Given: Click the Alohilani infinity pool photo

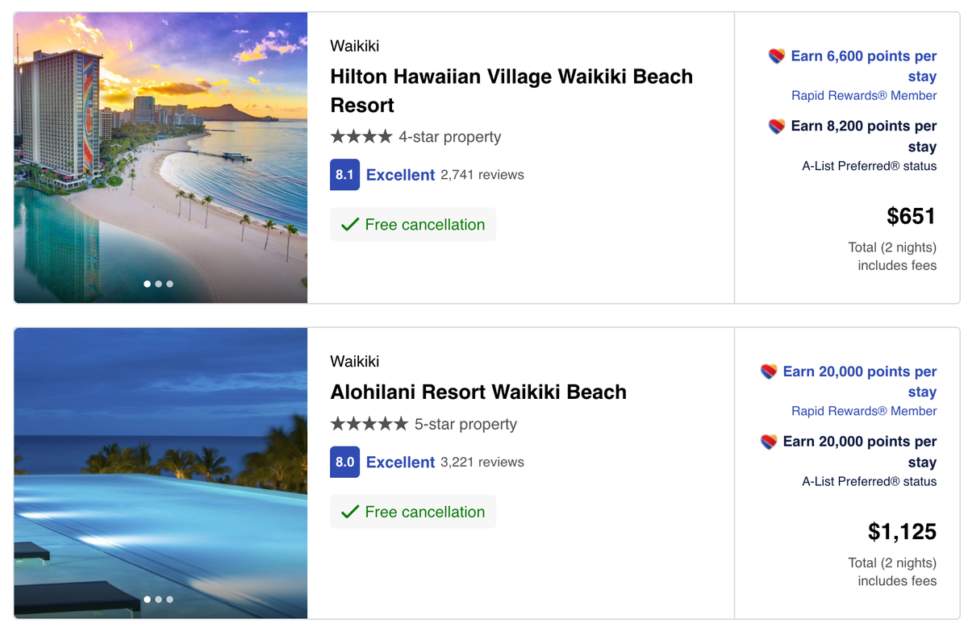Looking at the screenshot, I should (x=161, y=472).
